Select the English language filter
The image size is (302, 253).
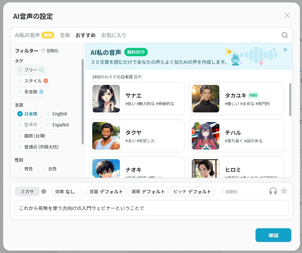point(58,114)
